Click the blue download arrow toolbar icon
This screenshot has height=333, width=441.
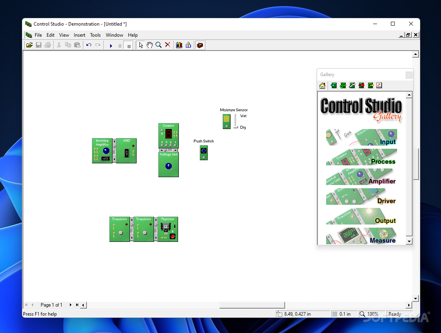[x=188, y=45]
